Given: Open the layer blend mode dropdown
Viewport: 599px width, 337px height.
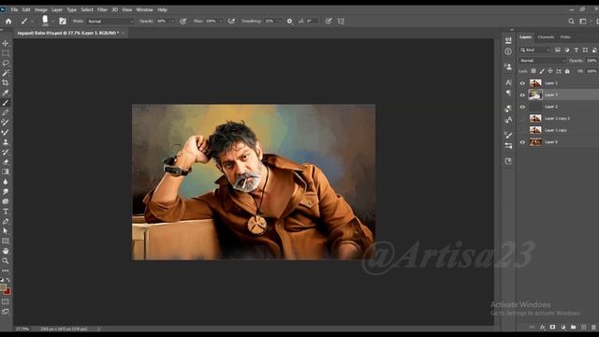Looking at the screenshot, I should click(542, 61).
